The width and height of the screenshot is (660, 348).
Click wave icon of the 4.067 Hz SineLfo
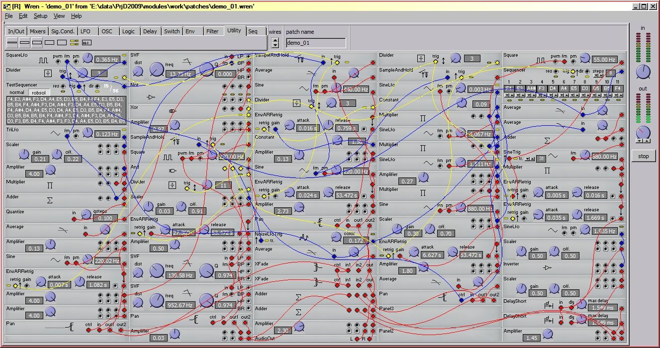pyautogui.click(x=428, y=134)
